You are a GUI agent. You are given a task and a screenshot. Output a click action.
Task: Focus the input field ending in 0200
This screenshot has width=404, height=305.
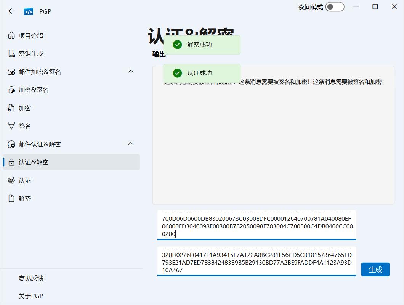click(257, 225)
